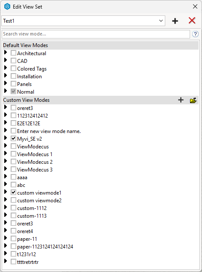Image resolution: width=202 pixels, height=272 pixels.
Task: Focus the Search view mode field
Action: [x=96, y=34]
